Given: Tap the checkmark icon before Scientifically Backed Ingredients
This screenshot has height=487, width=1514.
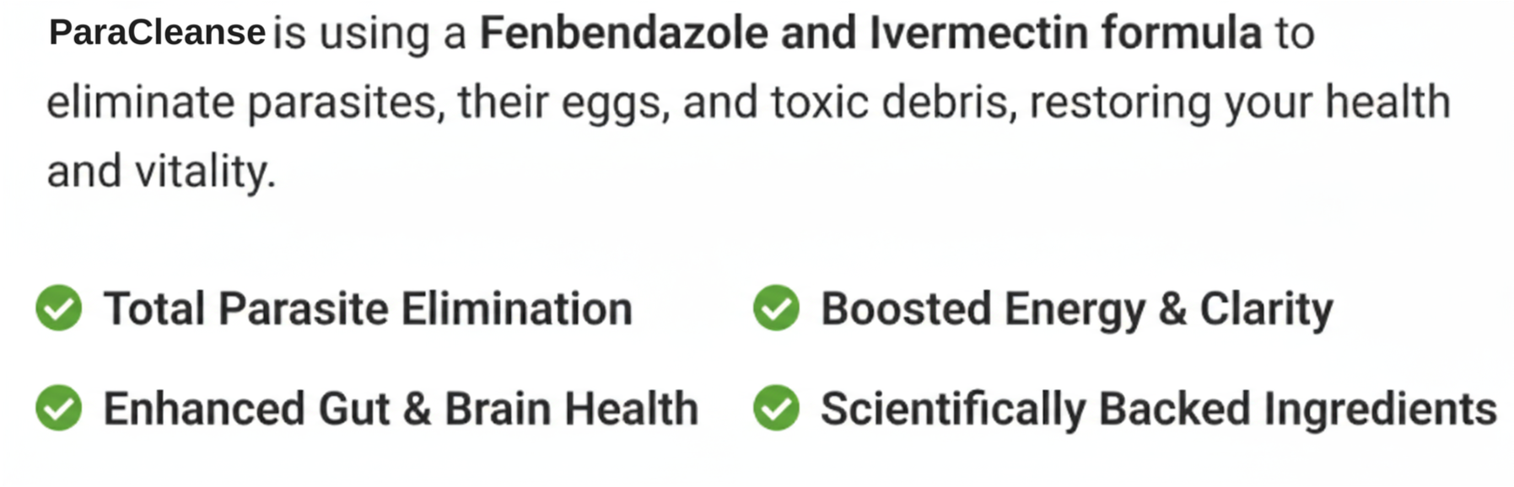Looking at the screenshot, I should click(776, 408).
